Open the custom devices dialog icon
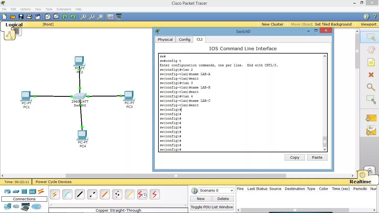379x213 pixels. 118,17
